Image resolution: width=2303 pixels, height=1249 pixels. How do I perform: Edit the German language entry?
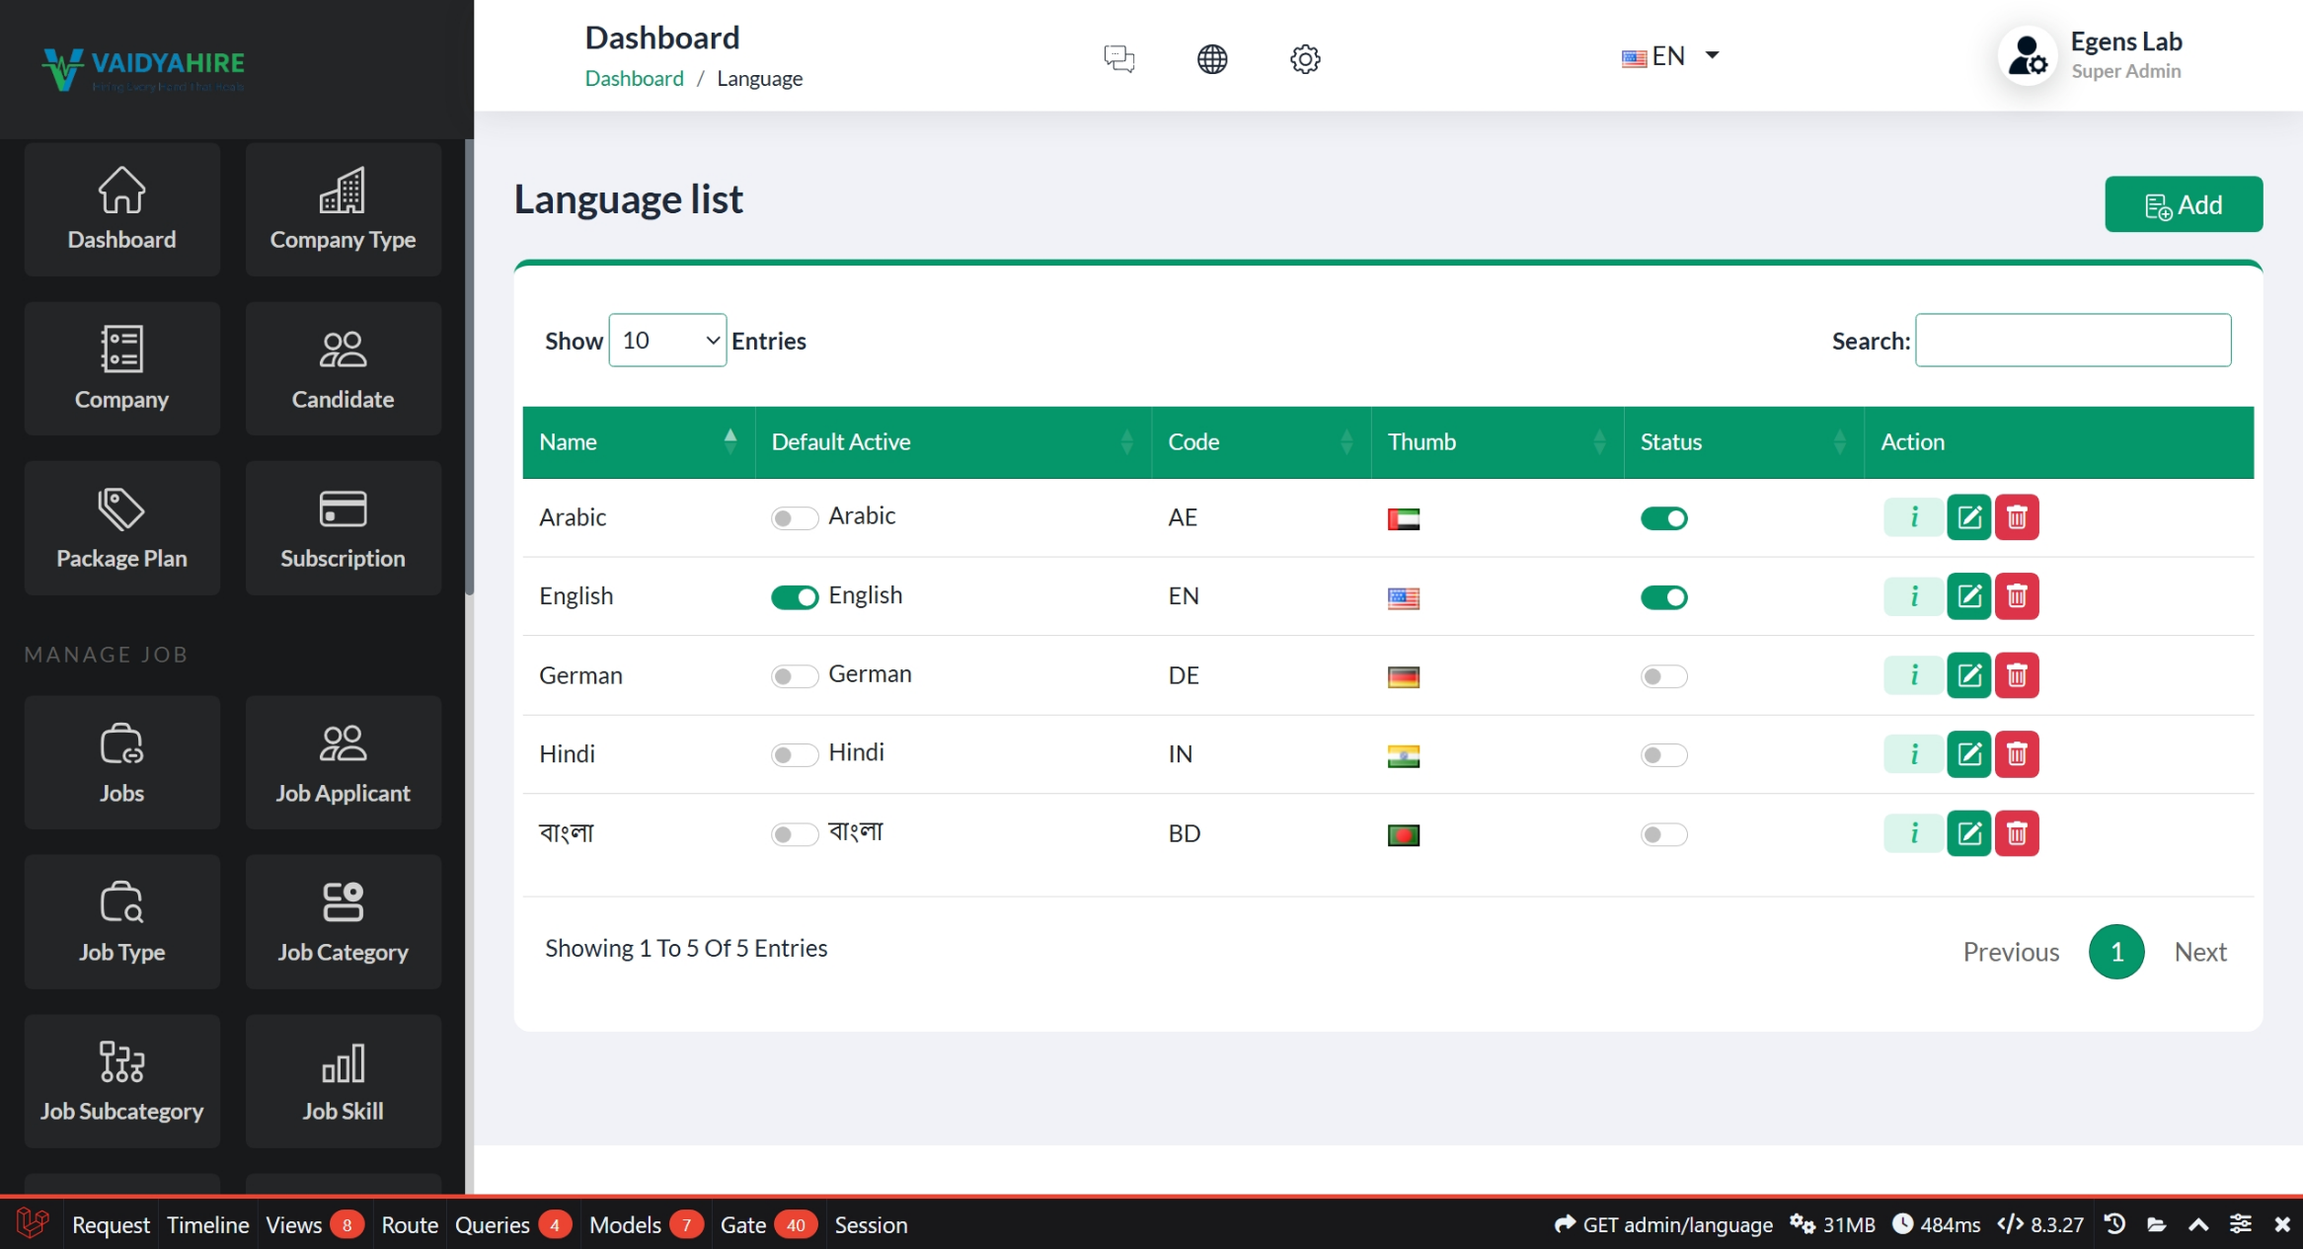(1968, 675)
